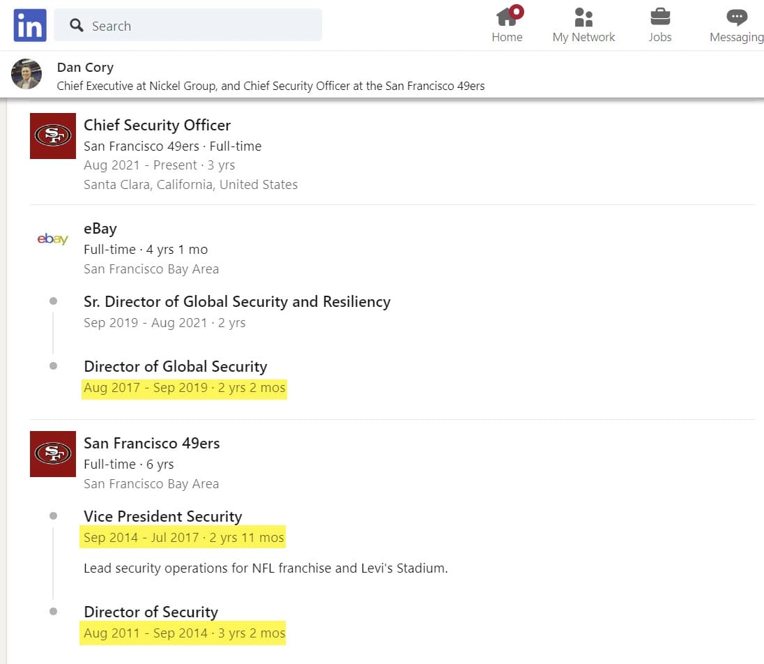
Task: Click the LinkedIn logo icon
Action: pyautogui.click(x=30, y=25)
